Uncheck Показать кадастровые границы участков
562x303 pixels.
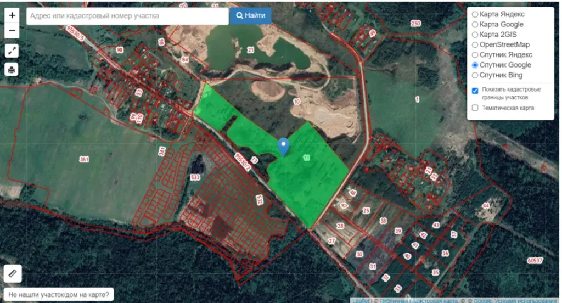[475, 91]
